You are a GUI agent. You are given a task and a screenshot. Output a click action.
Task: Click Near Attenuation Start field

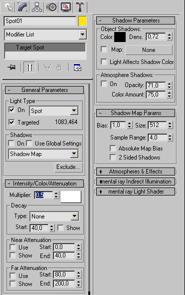click(64, 247)
